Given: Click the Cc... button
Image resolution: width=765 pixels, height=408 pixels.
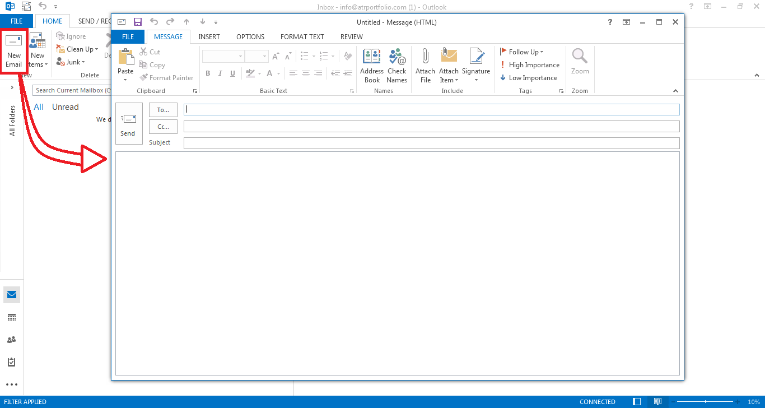Looking at the screenshot, I should [163, 127].
